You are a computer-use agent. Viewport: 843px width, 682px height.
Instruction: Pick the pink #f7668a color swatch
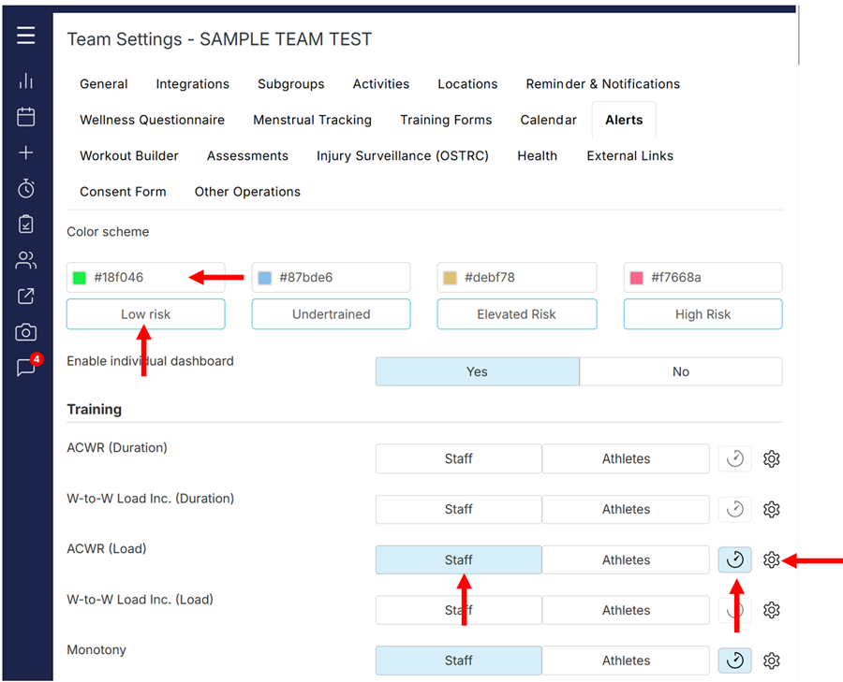point(637,278)
